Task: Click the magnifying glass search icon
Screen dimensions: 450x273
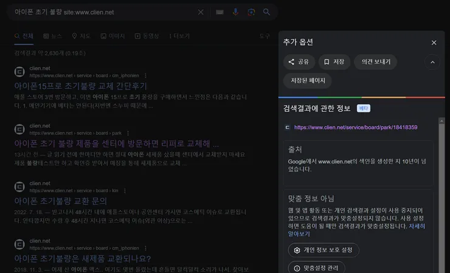Action: (x=266, y=12)
